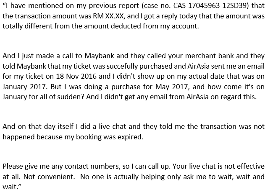Screen dimensions: 273x195
Task: Click the phrase "totally different"
Action: (x=27, y=26)
